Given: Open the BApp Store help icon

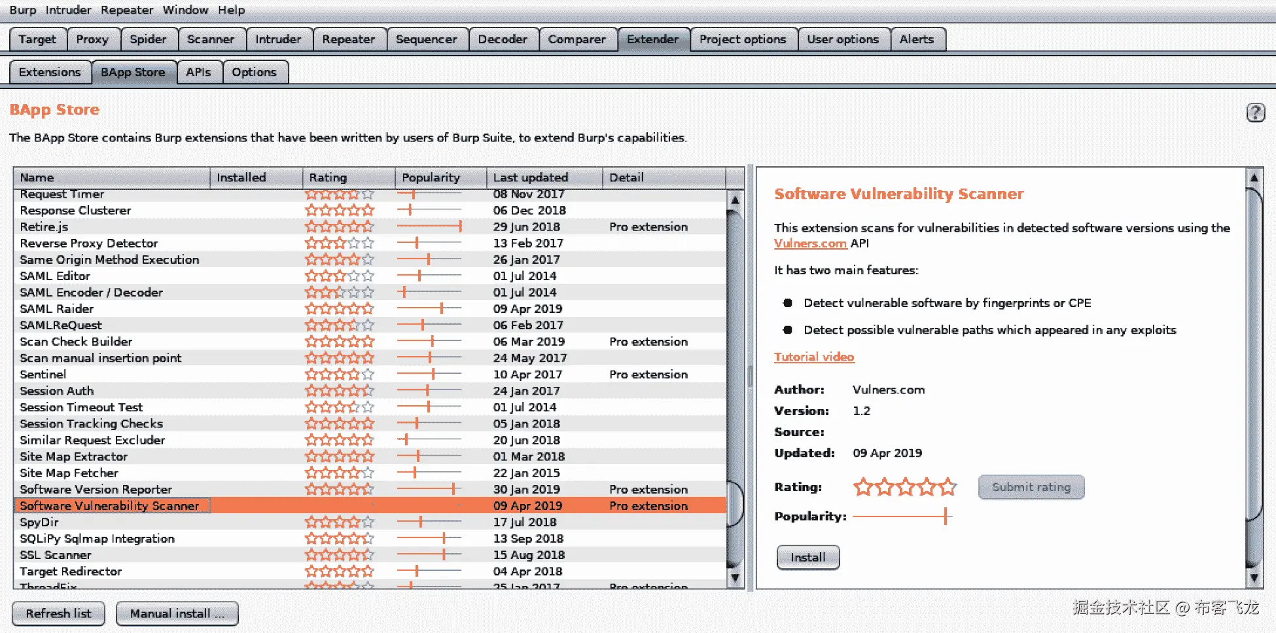Looking at the screenshot, I should (1255, 113).
